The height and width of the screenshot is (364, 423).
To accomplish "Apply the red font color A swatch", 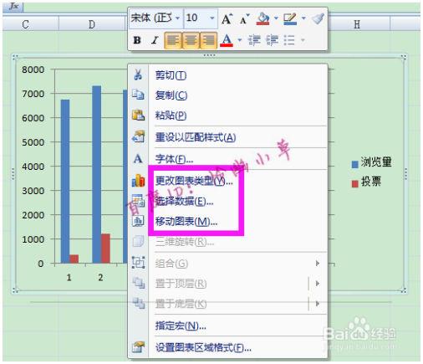I will coord(227,40).
